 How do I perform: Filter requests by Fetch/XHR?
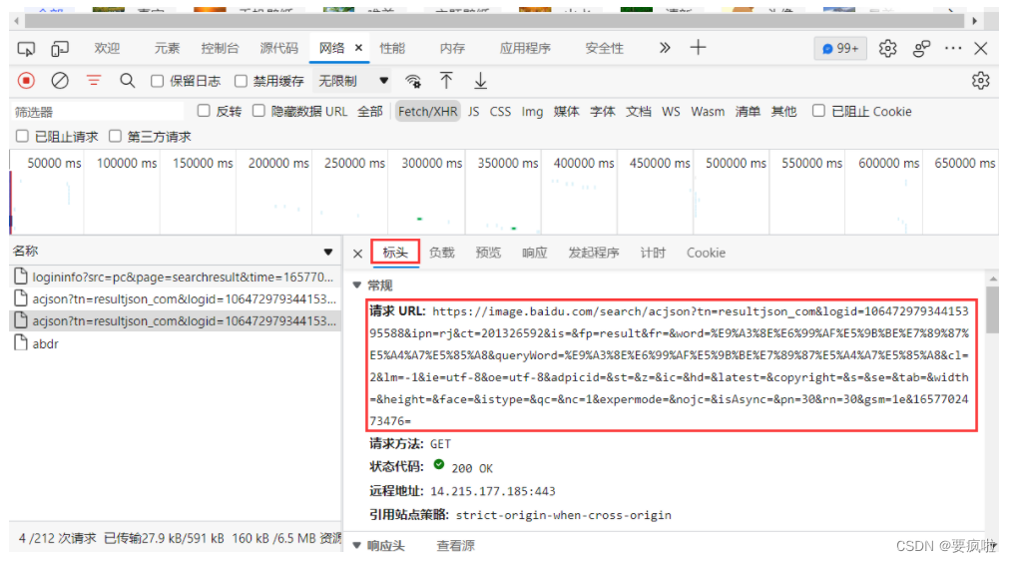(x=427, y=112)
